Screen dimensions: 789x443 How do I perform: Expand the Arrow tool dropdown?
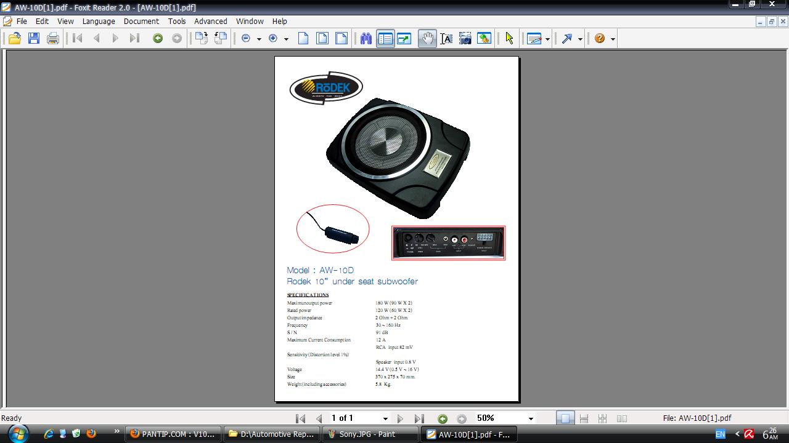click(580, 39)
